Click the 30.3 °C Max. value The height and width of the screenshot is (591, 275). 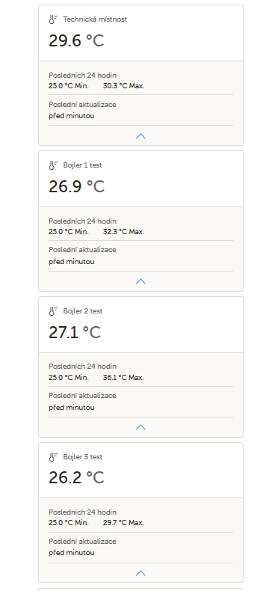click(x=123, y=86)
